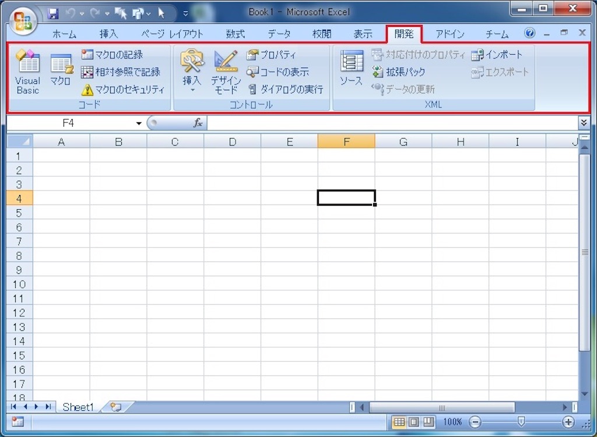597x437 pixels.
Task: Open 拡張パック (Expansion Packs)
Action: pos(398,72)
